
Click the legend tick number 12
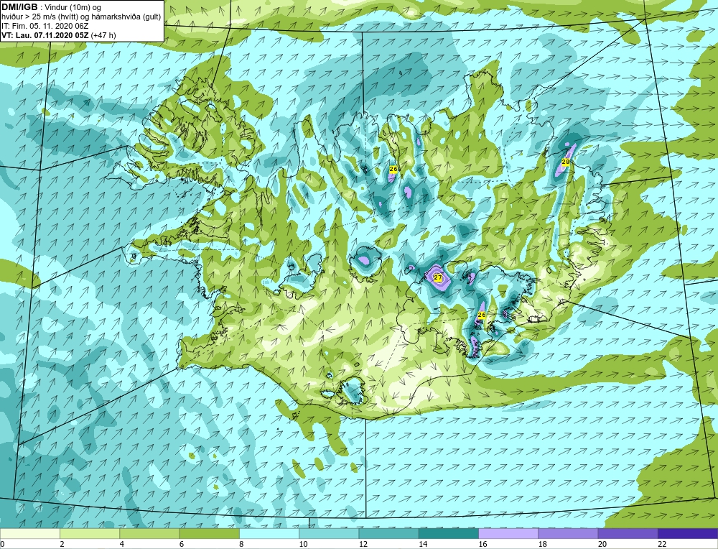pyautogui.click(x=363, y=544)
